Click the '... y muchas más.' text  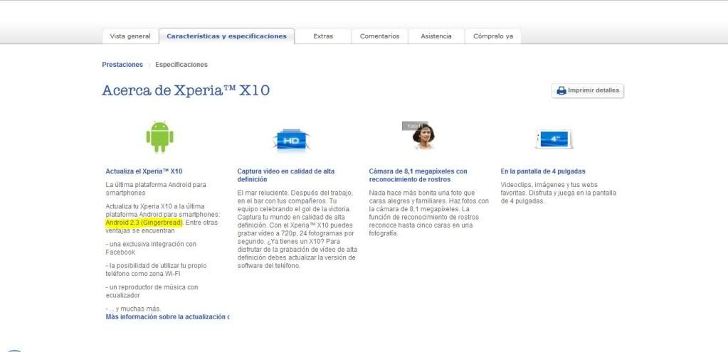tap(133, 309)
